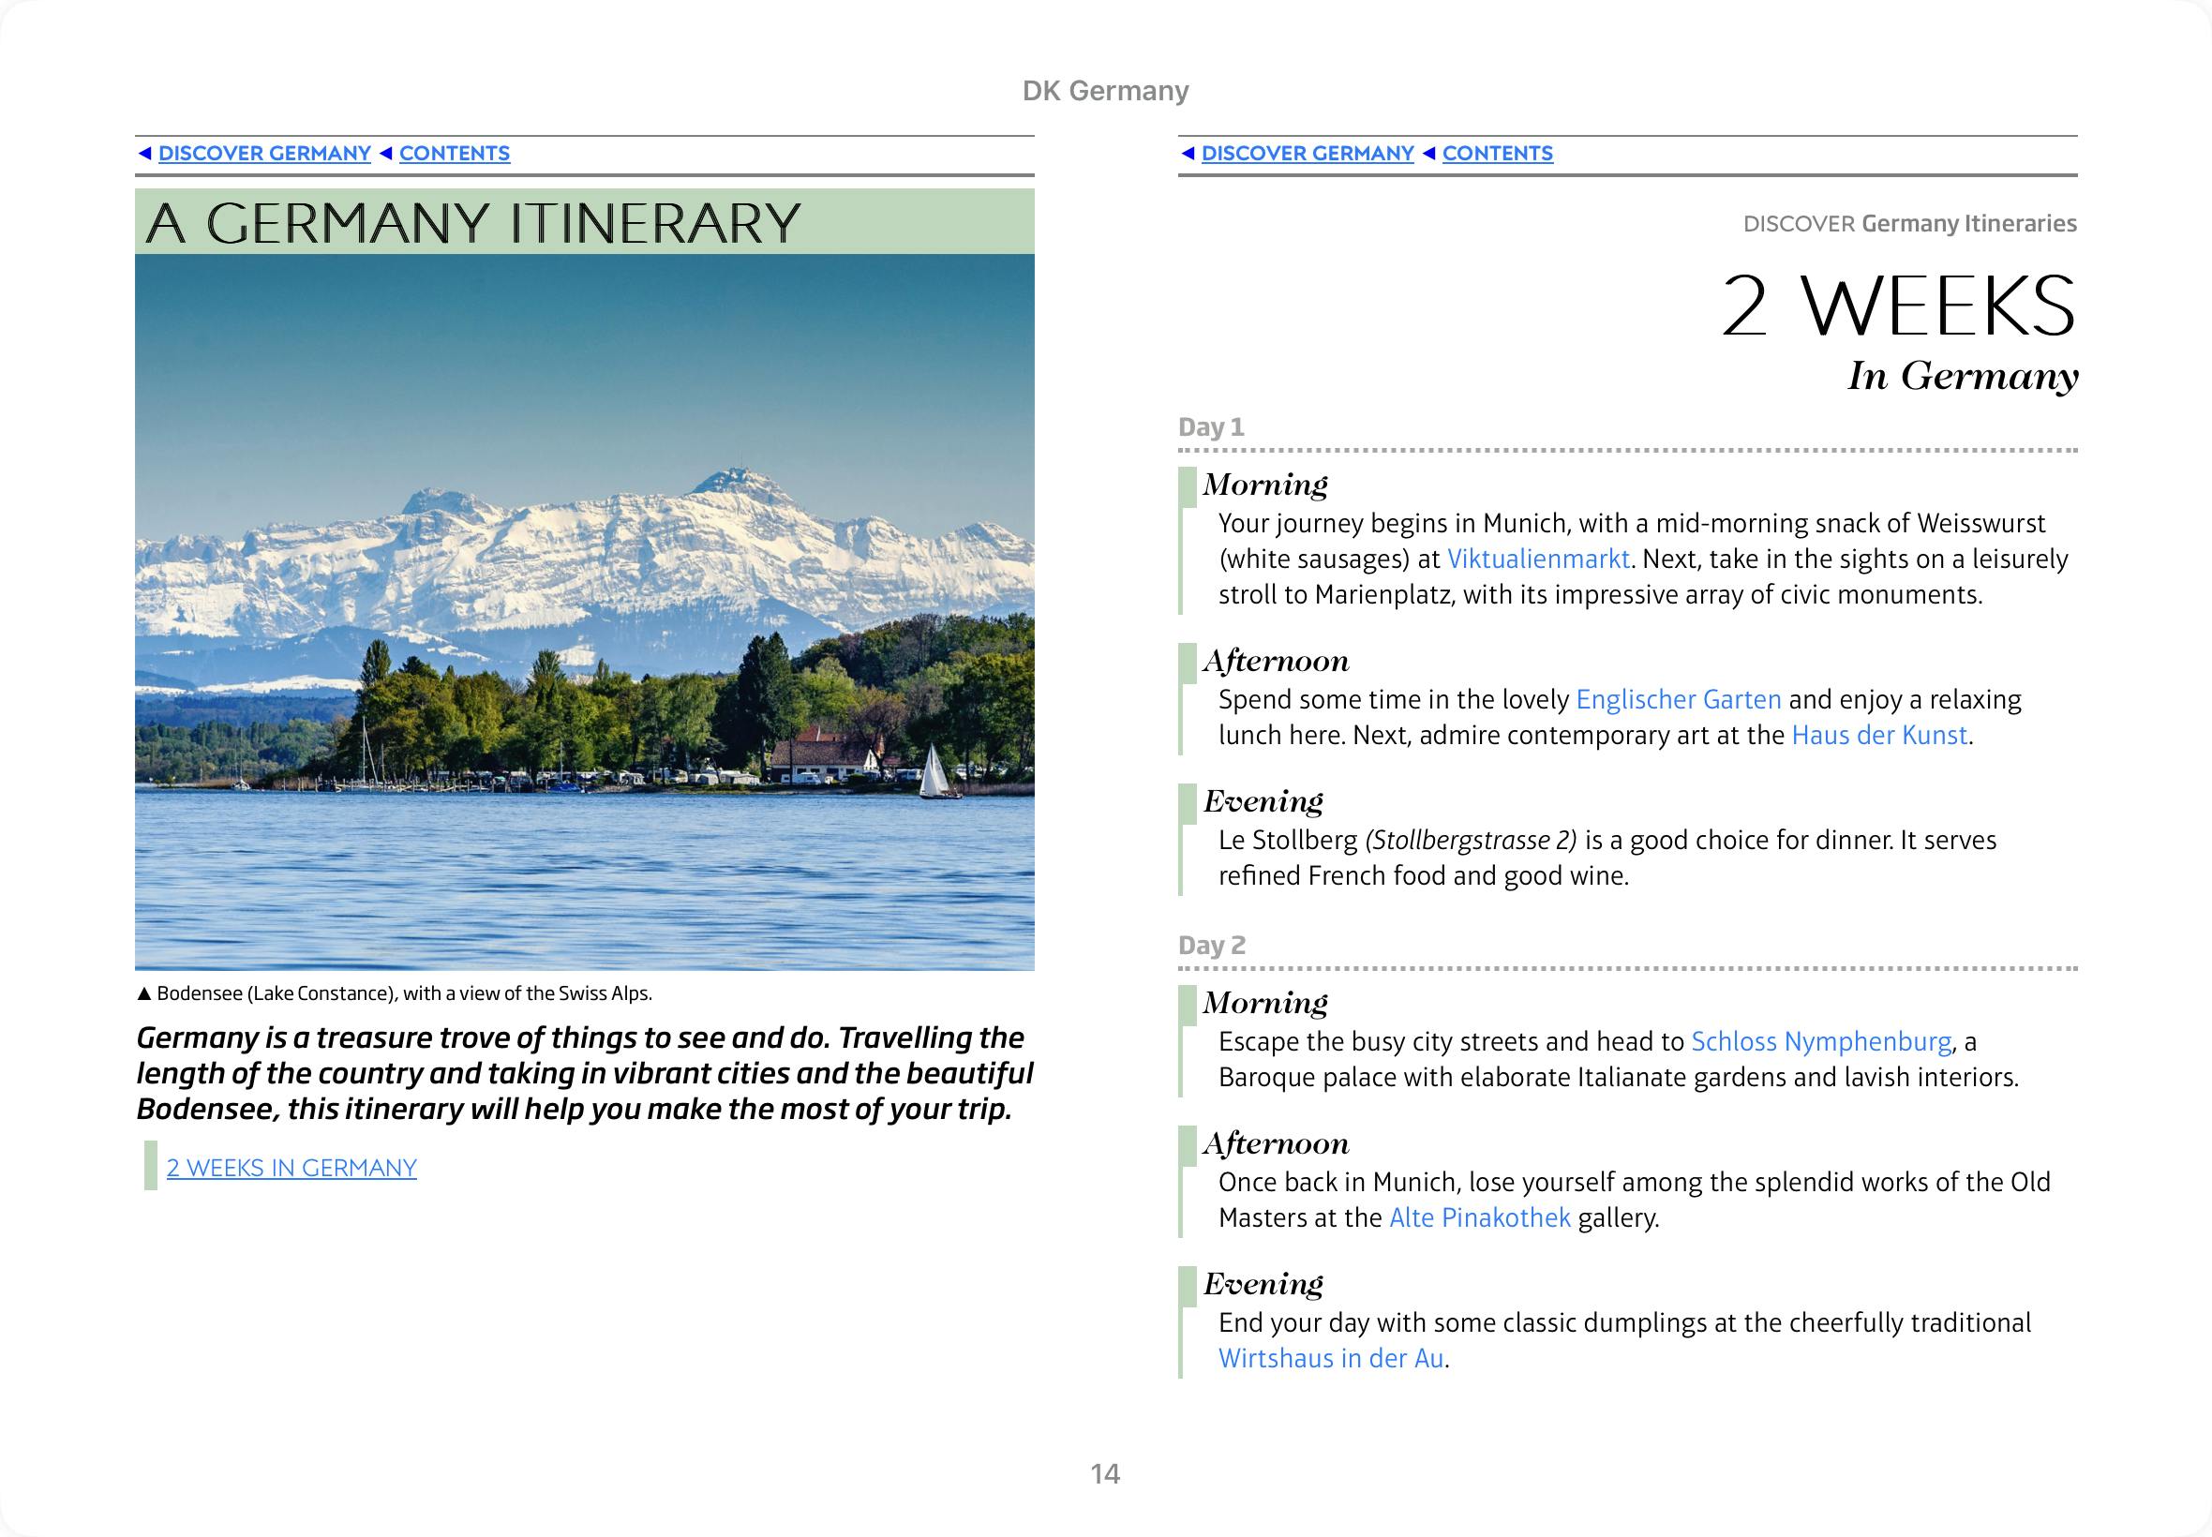The width and height of the screenshot is (2212, 1537).
Task: Click the Haus der Kunst link
Action: pos(1879,735)
